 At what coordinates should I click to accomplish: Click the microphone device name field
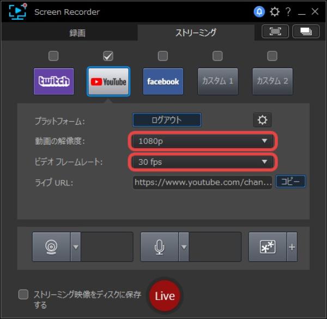pyautogui.click(x=215, y=247)
